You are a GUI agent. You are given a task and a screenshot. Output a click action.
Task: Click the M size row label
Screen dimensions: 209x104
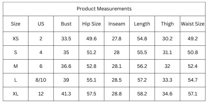pos(16,66)
